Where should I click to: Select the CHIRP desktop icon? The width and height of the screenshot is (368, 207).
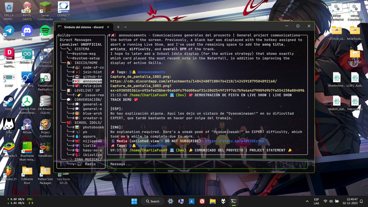[x=9, y=80]
